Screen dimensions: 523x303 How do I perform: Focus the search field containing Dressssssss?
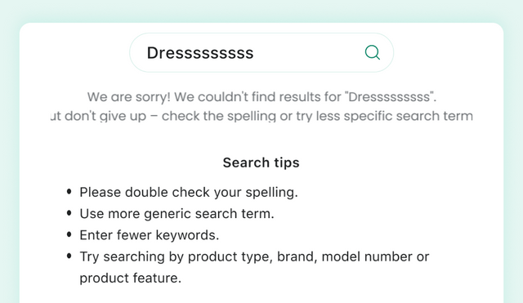[x=261, y=52]
